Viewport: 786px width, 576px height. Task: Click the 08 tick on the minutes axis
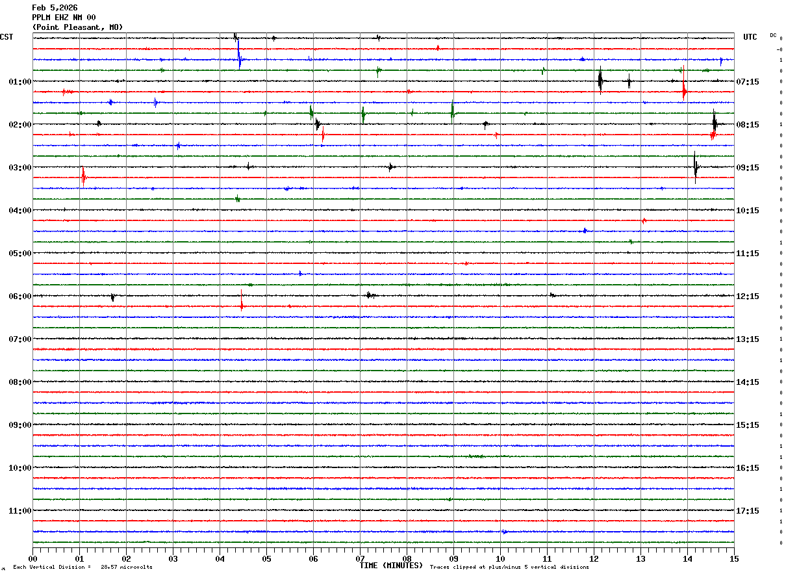pyautogui.click(x=407, y=558)
